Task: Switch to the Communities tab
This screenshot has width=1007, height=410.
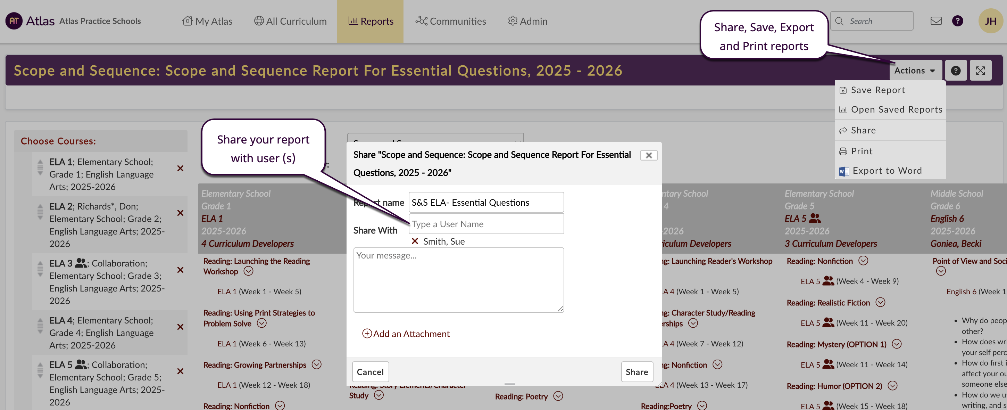Action: click(x=450, y=21)
